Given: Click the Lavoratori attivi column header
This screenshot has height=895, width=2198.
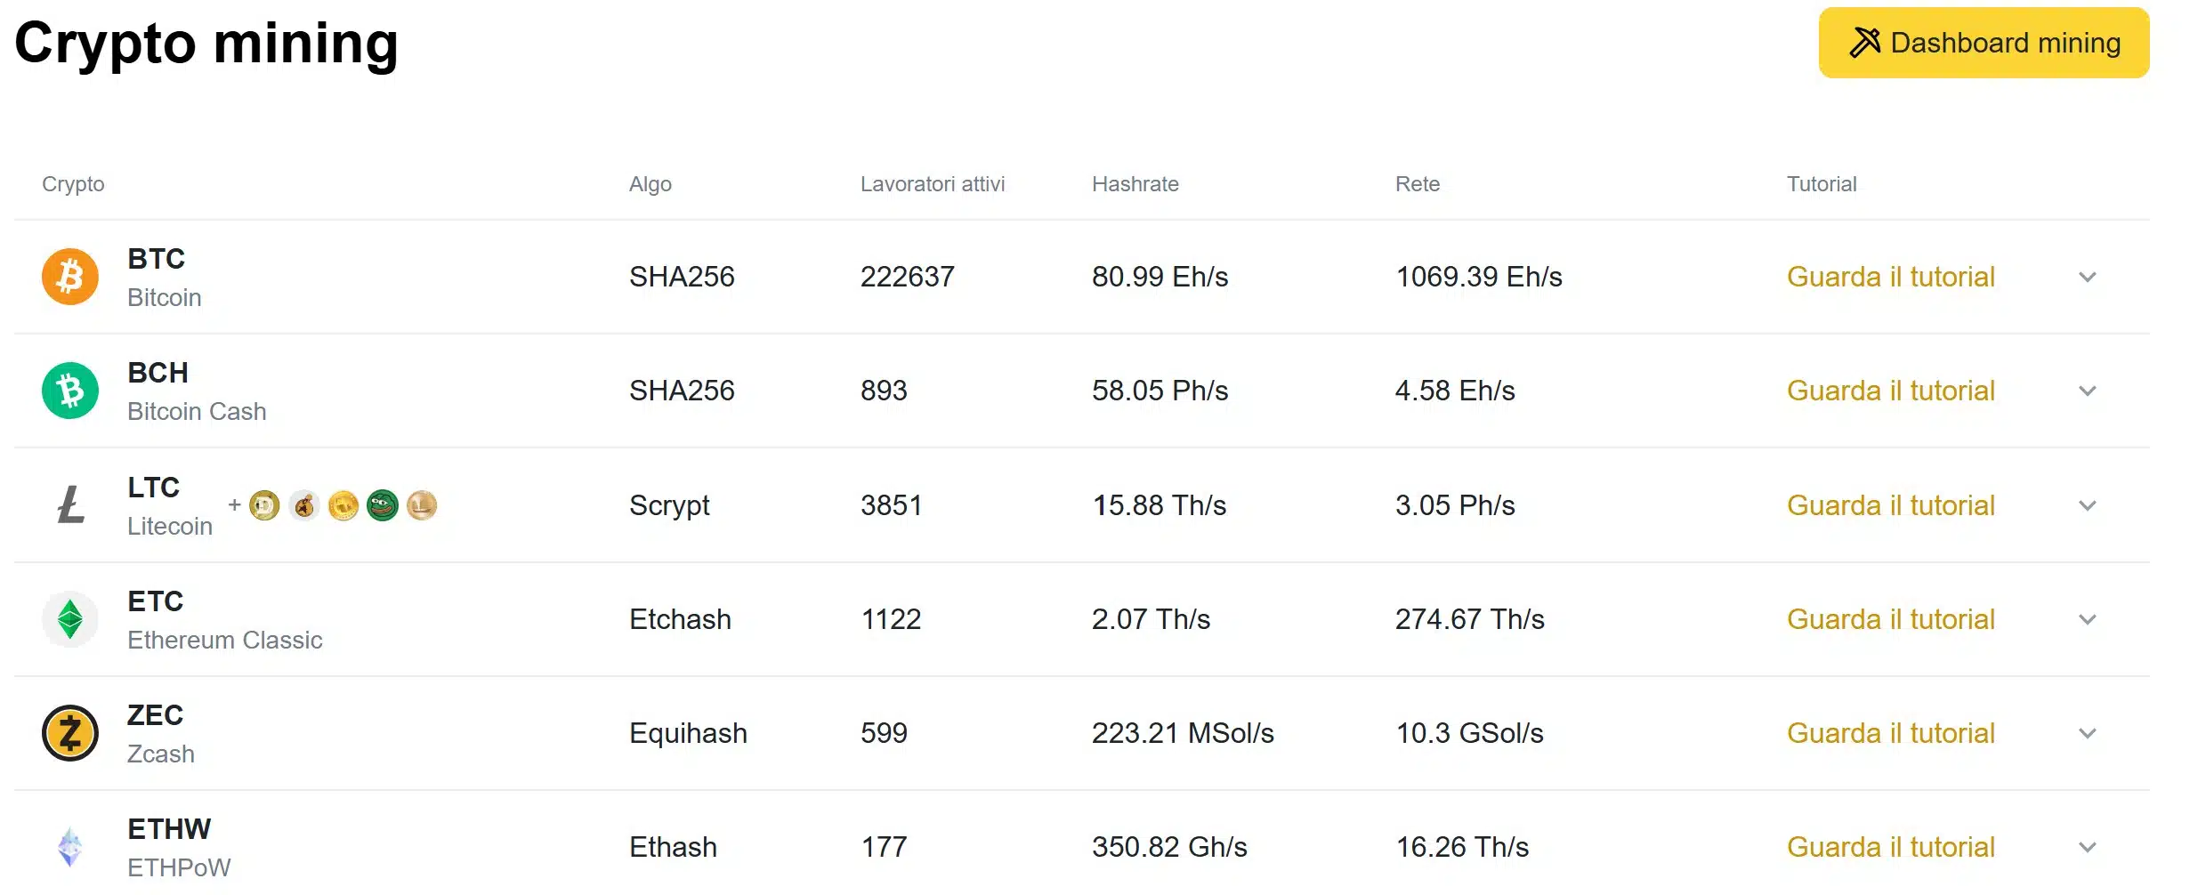Looking at the screenshot, I should [933, 184].
